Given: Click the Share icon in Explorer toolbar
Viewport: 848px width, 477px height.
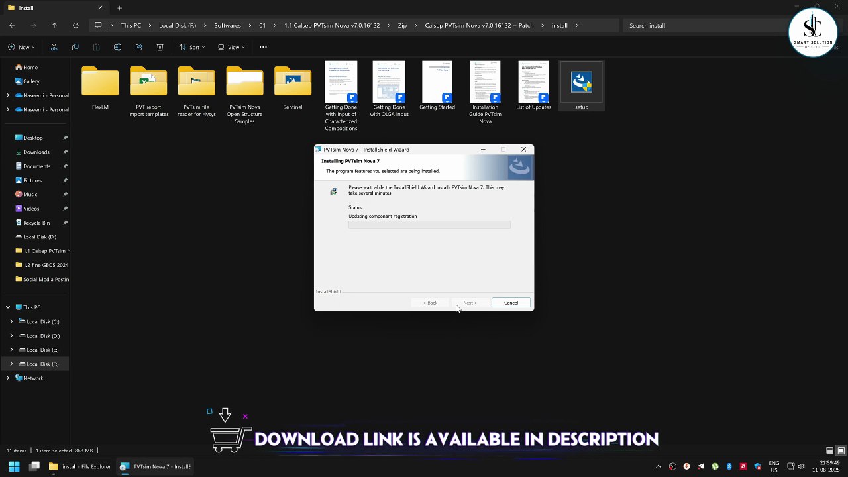Looking at the screenshot, I should tap(138, 47).
